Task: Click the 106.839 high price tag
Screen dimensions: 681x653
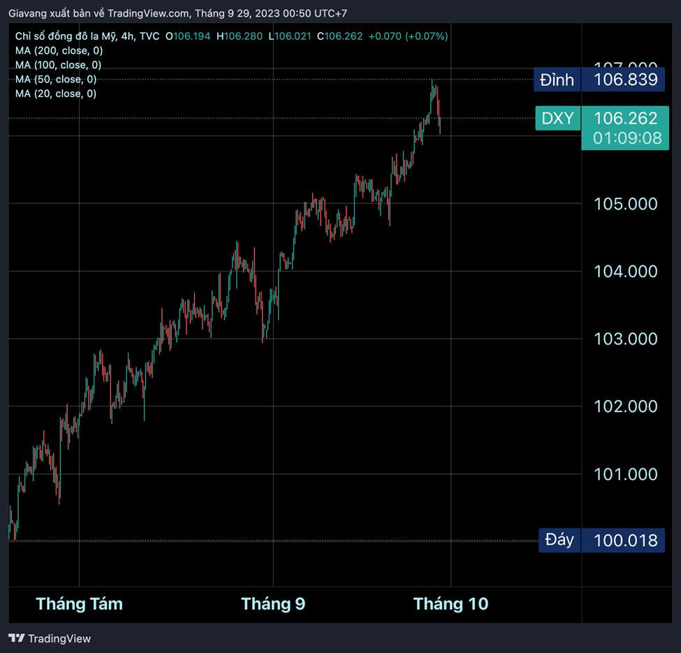Action: [x=625, y=80]
